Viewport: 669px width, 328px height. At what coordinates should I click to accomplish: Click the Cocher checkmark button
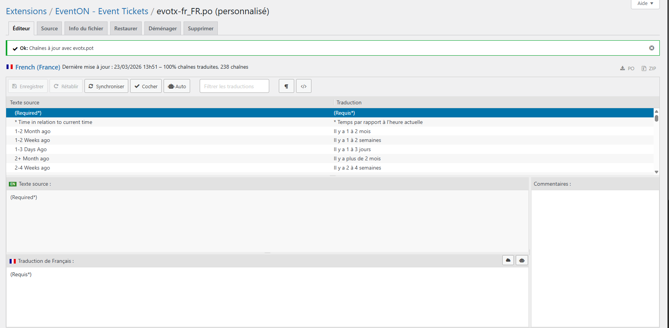[146, 86]
